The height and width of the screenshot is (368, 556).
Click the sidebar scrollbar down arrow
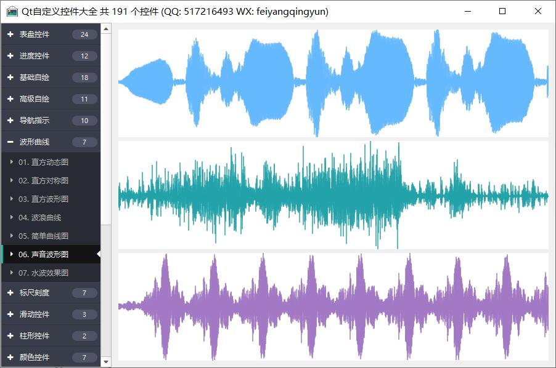106,362
